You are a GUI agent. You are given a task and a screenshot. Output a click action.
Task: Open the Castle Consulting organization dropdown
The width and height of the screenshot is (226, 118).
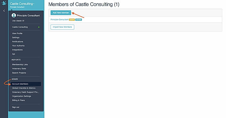tap(22, 4)
